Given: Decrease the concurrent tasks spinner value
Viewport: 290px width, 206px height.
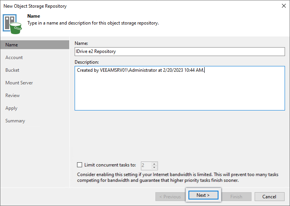Looking at the screenshot, I should [154, 167].
